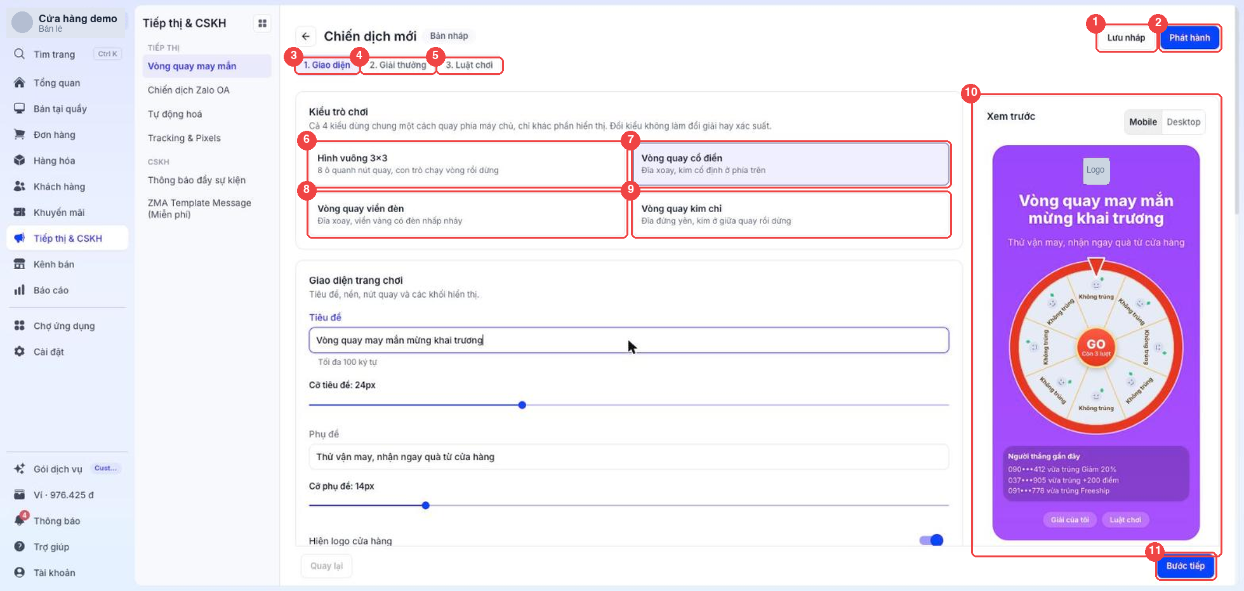The height and width of the screenshot is (591, 1244).
Task: Click the Tìm trang search box
Action: [67, 54]
